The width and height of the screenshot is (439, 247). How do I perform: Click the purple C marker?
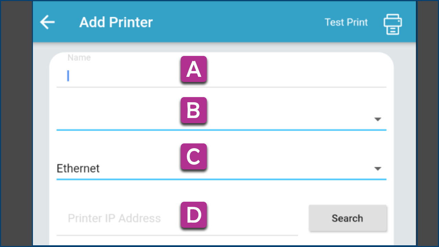point(194,156)
